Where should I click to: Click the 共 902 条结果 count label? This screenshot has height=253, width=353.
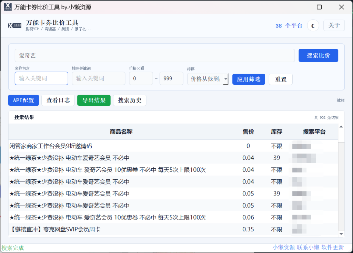(x=326, y=117)
